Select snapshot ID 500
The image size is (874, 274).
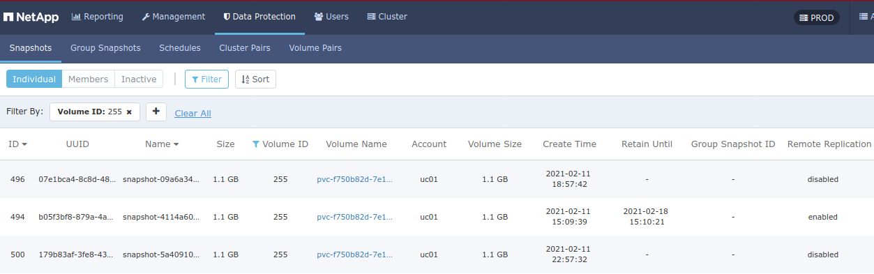pos(17,254)
